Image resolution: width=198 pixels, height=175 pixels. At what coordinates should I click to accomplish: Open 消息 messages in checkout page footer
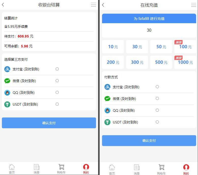[x=37, y=169]
